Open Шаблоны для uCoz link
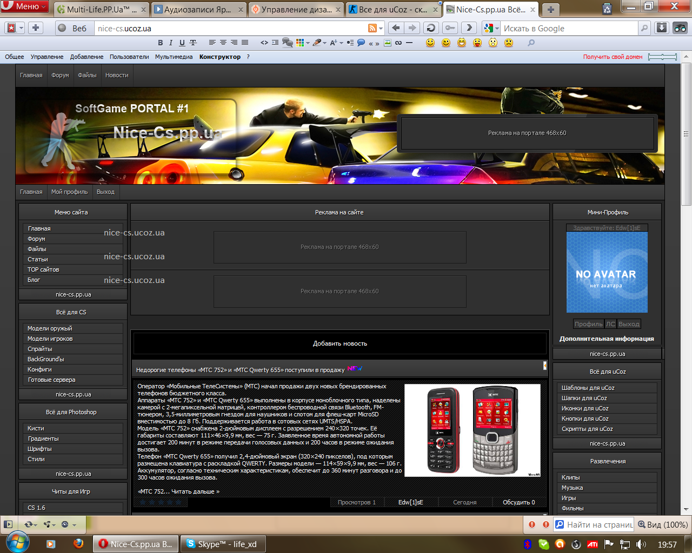Screen dimensions: 692x553 (588, 388)
